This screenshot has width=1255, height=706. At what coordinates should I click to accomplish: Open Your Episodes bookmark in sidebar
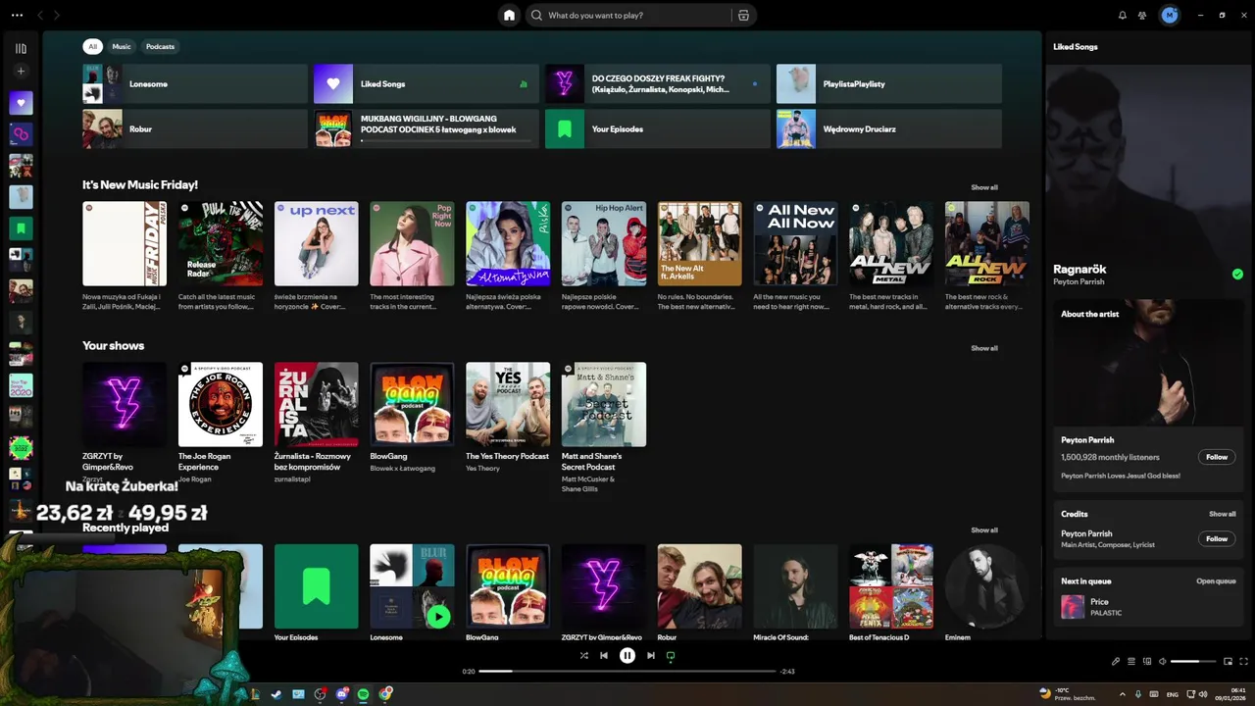click(x=21, y=228)
